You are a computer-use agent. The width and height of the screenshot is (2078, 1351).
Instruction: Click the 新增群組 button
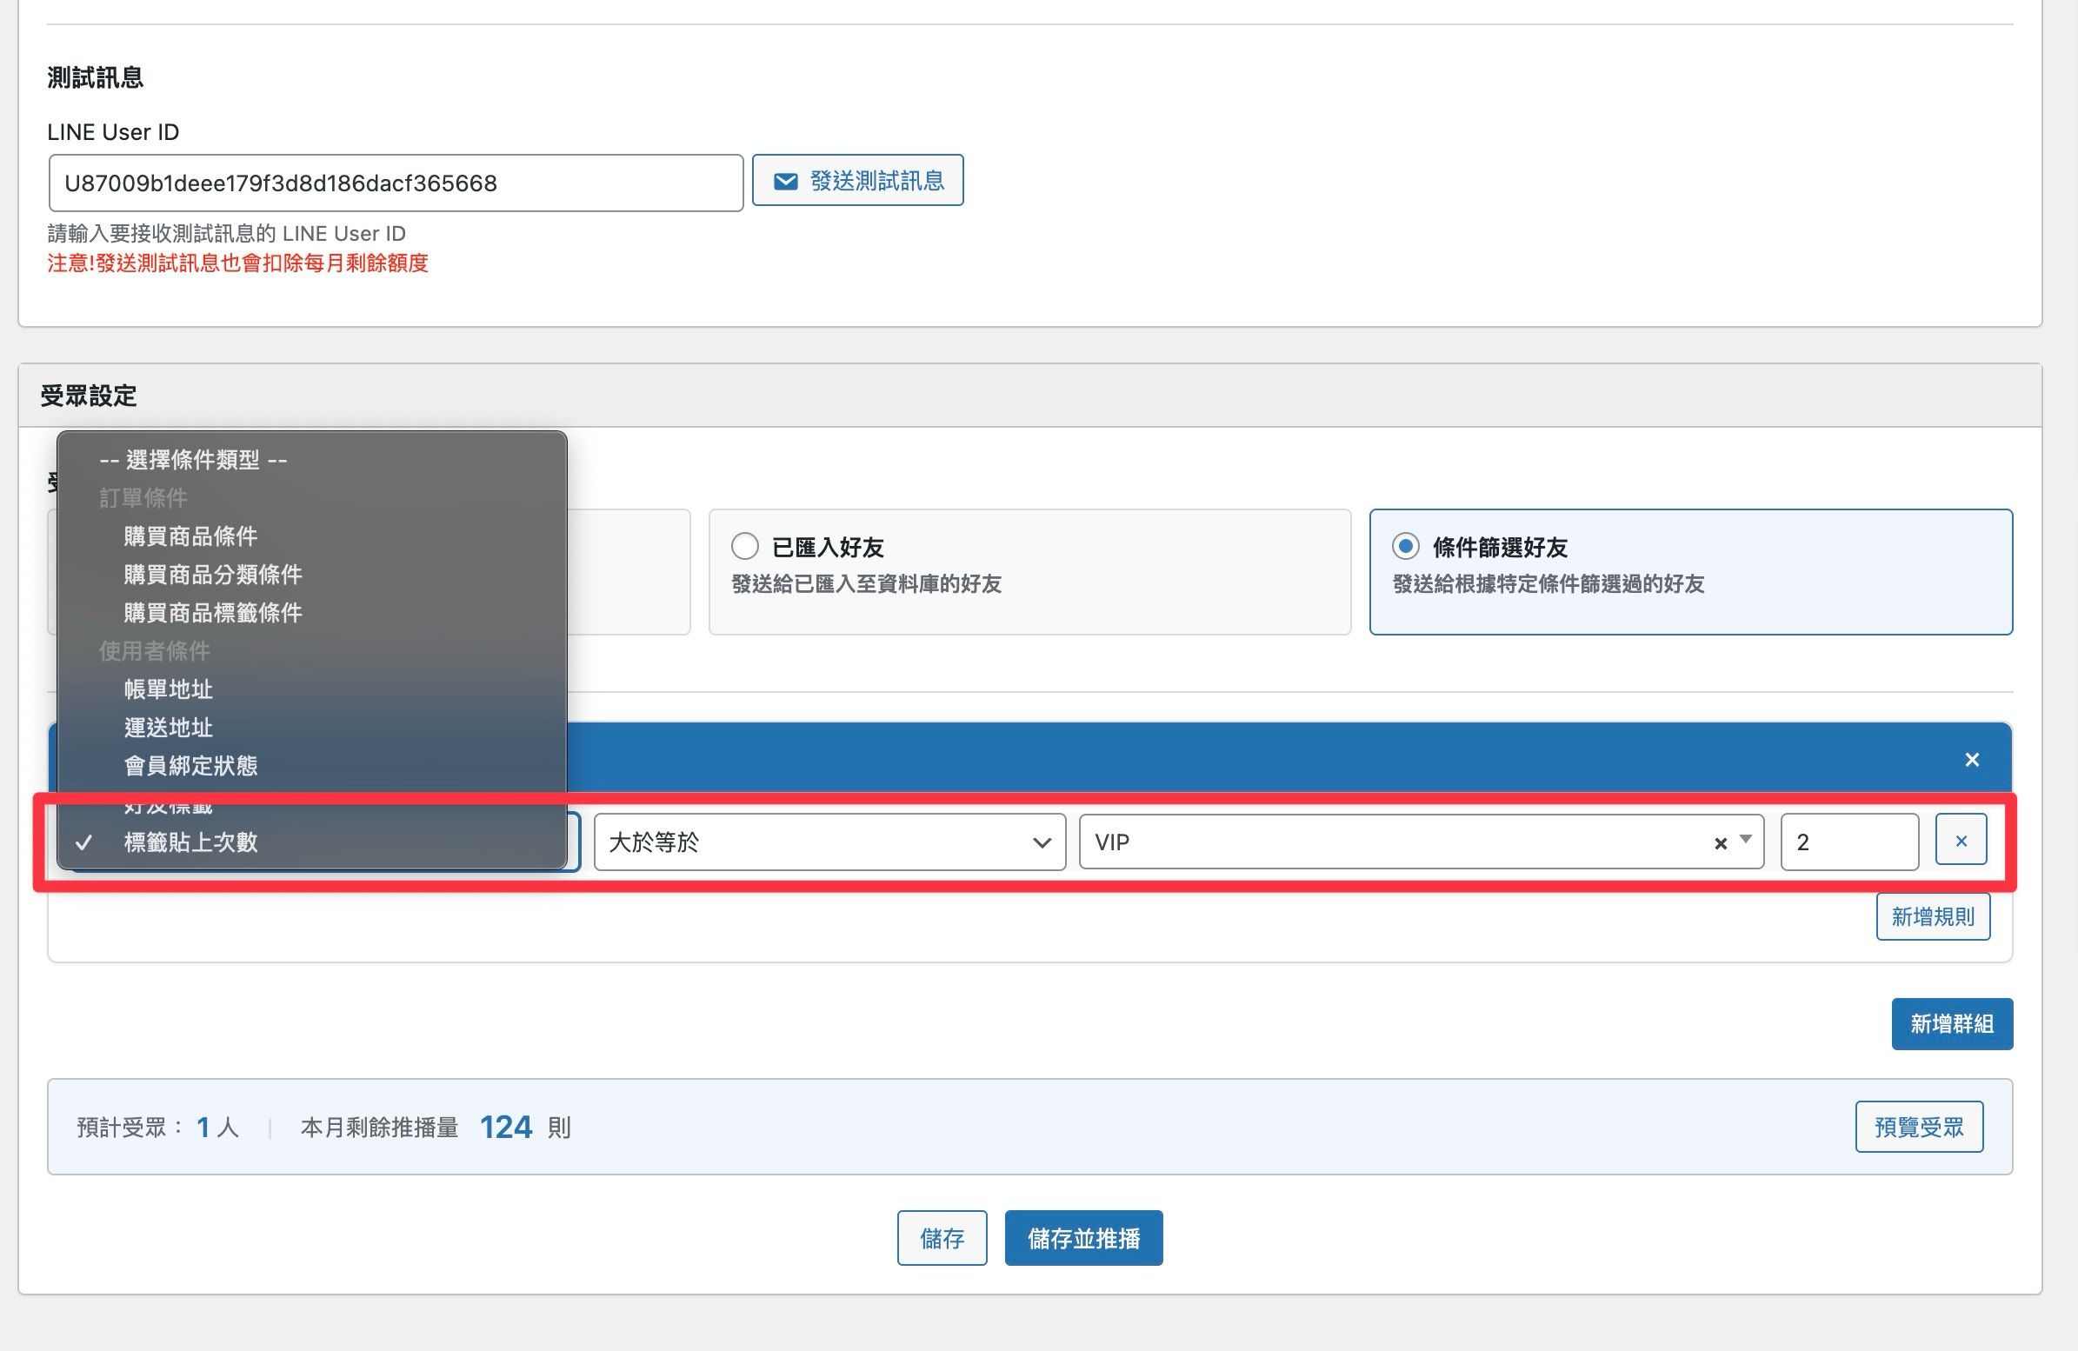[1951, 1023]
